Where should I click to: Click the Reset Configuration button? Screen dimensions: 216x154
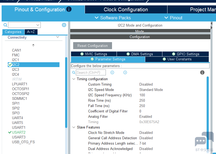[x=92, y=46]
